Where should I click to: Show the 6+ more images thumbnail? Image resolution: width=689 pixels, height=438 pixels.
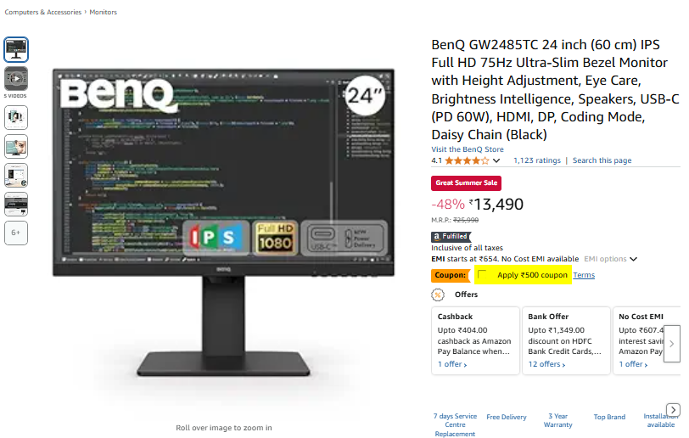[16, 233]
